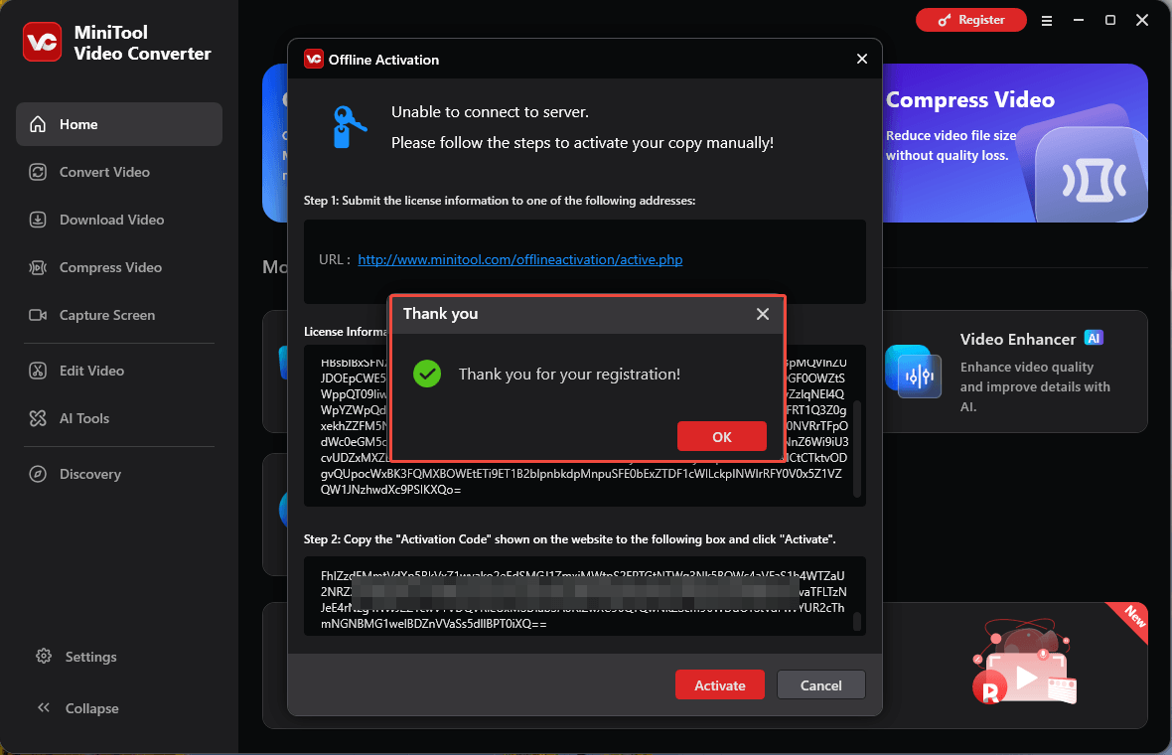
Task: Open AI Tools section
Action: point(119,418)
